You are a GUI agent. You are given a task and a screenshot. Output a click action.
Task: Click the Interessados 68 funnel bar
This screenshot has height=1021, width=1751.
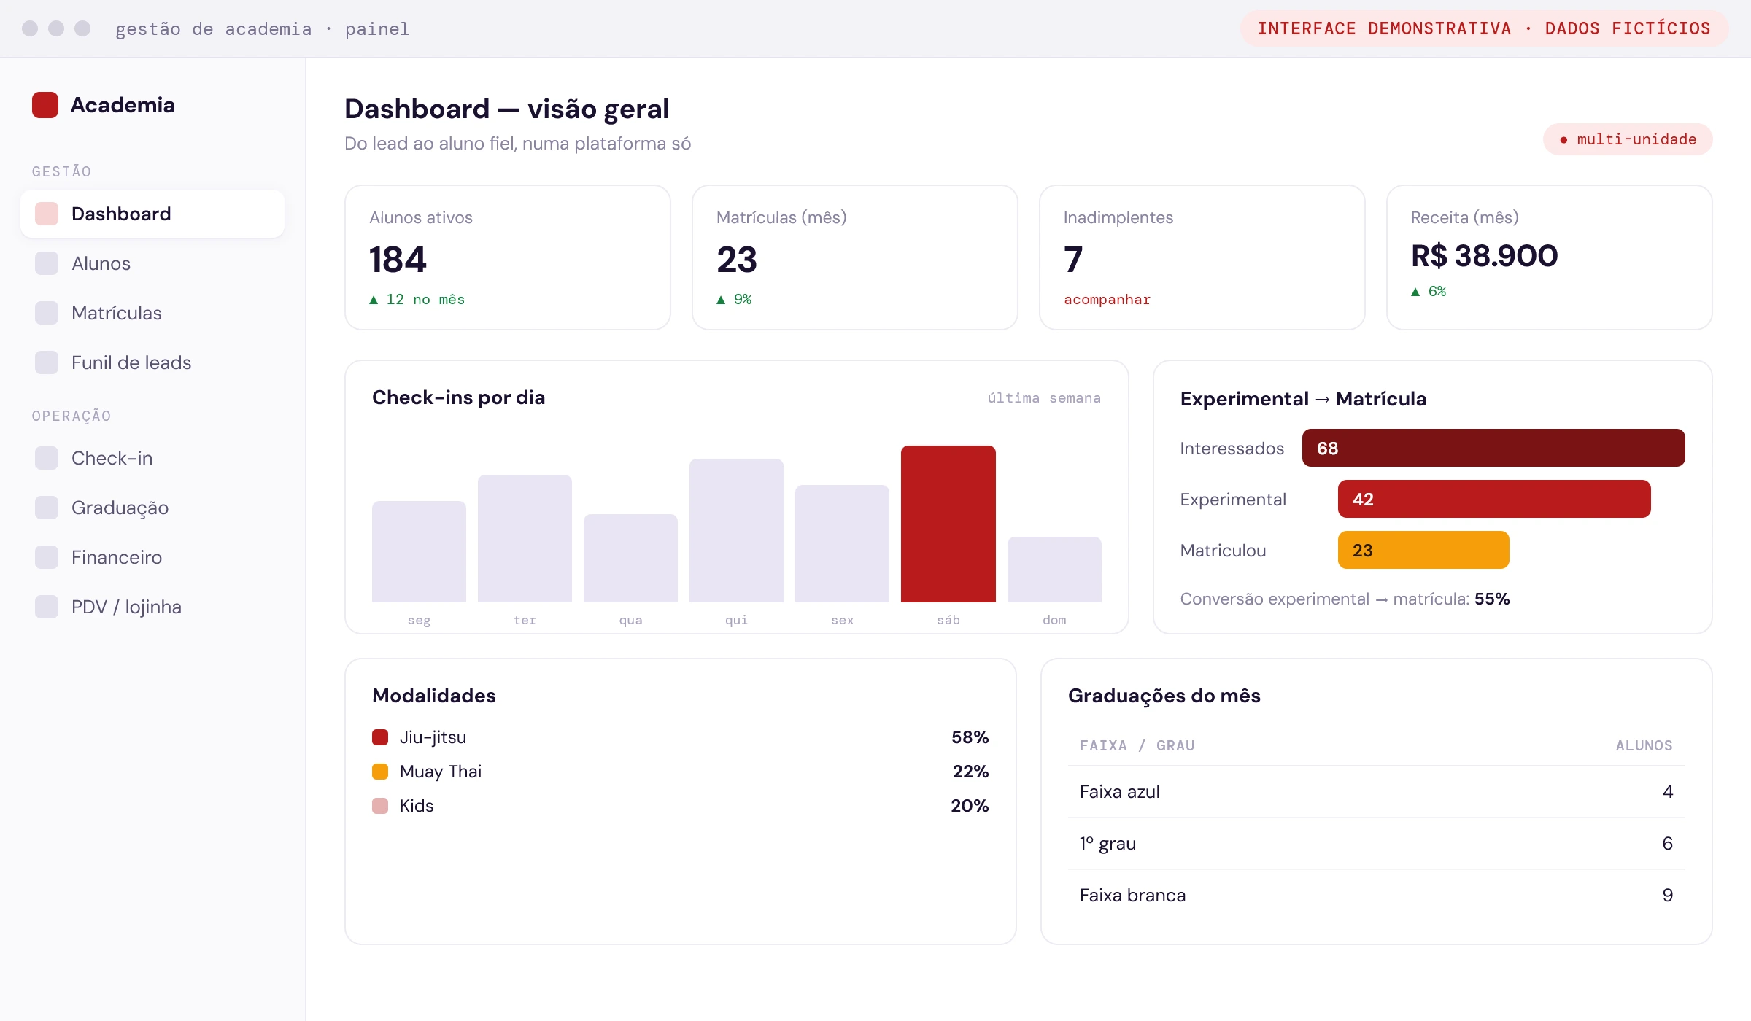tap(1493, 448)
